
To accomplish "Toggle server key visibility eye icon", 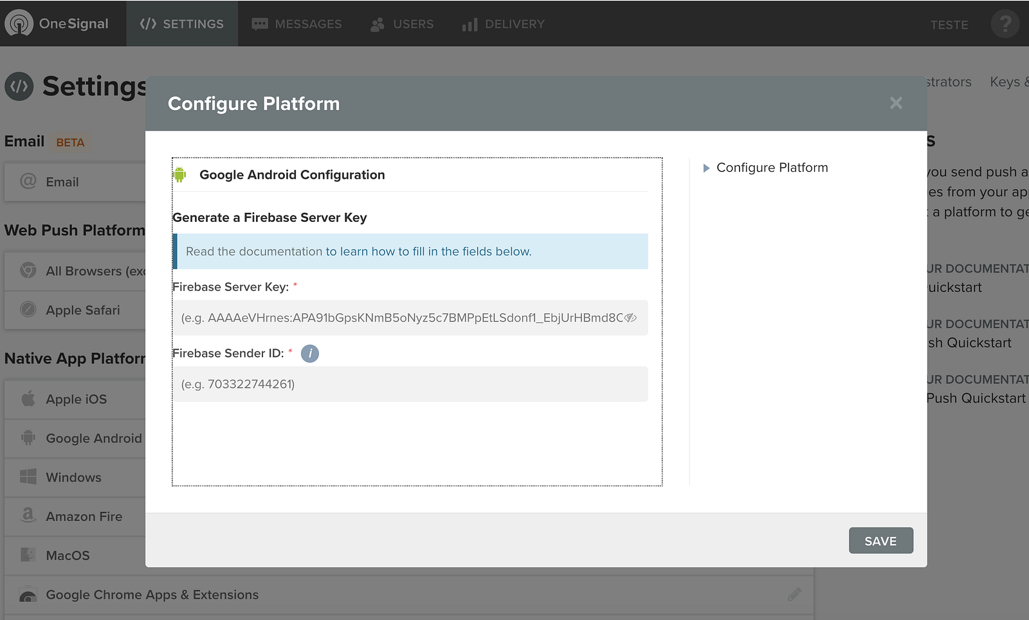I will click(x=630, y=318).
